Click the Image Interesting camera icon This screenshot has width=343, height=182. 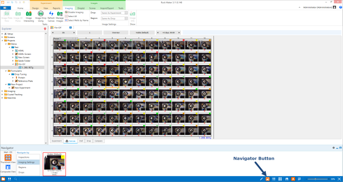coord(29,14)
